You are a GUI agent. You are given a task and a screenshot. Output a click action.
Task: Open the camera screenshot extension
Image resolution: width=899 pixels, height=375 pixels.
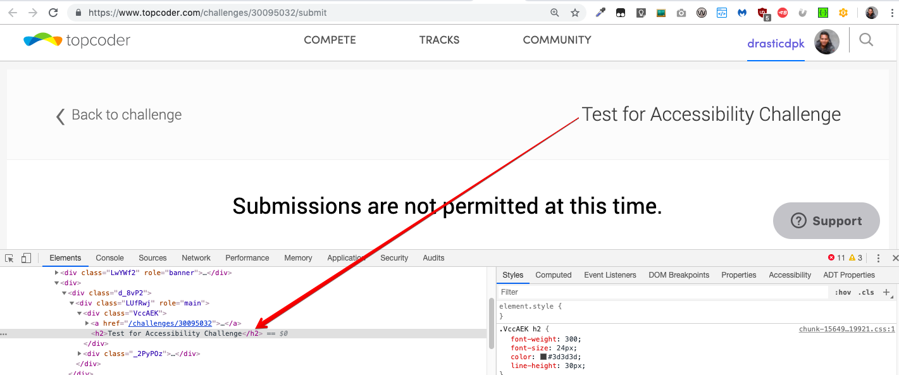tap(681, 13)
